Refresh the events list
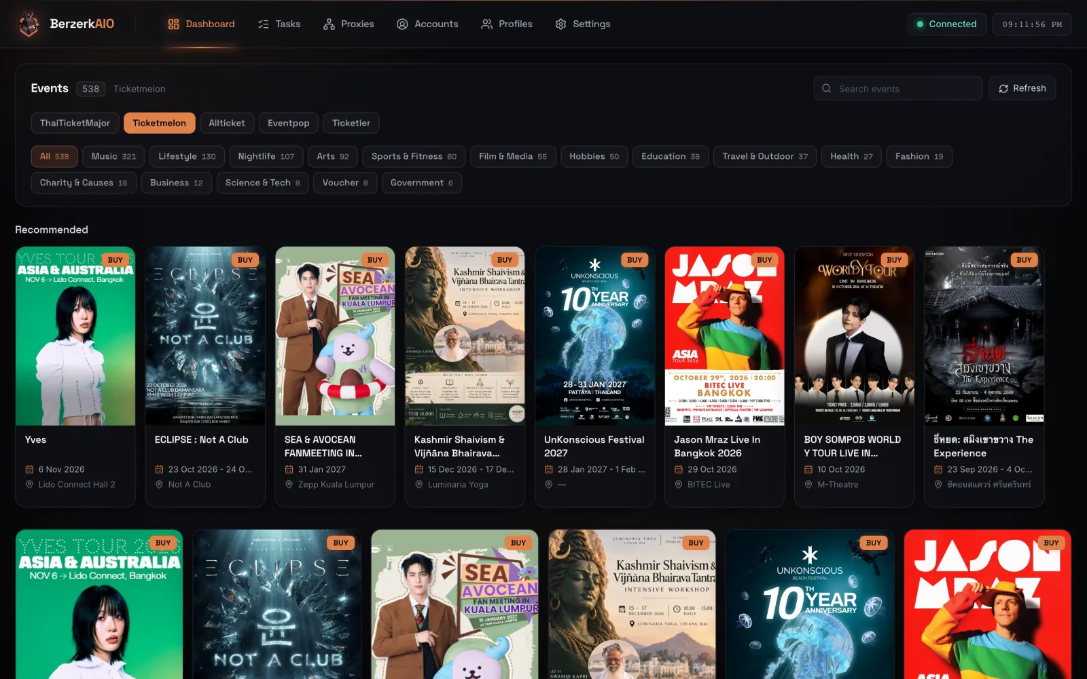 click(x=1022, y=88)
